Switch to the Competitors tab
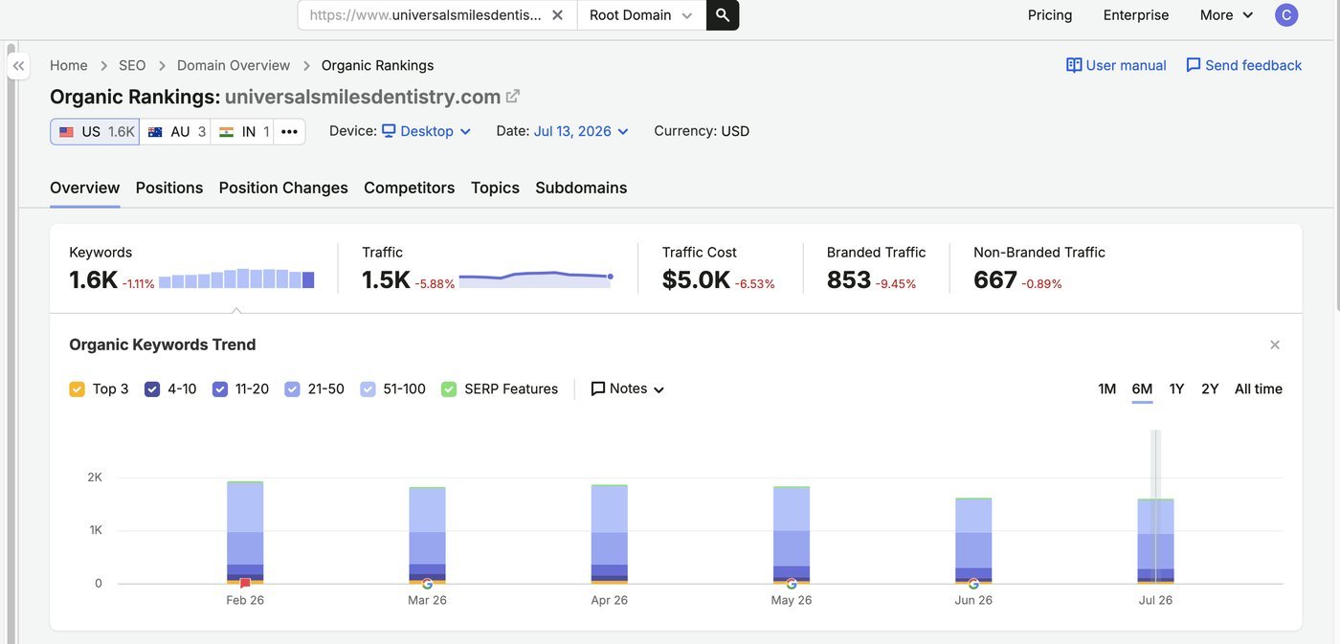1340x644 pixels. click(410, 188)
